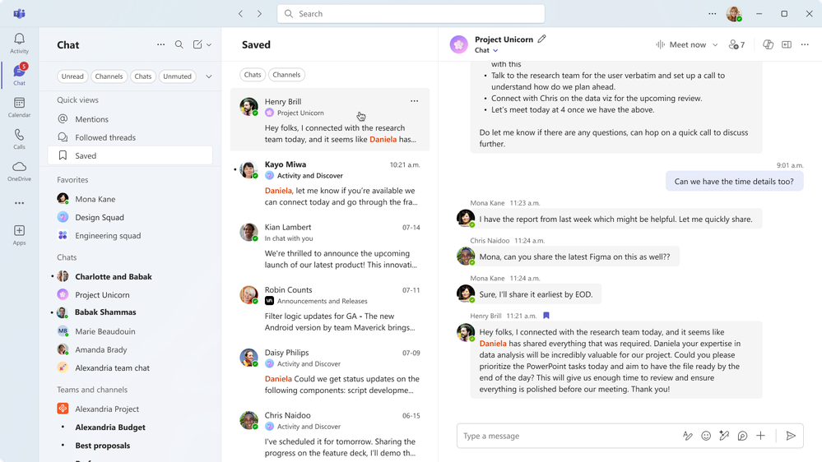The image size is (822, 462).
Task: Open the profile avatar in title bar
Action: click(734, 14)
